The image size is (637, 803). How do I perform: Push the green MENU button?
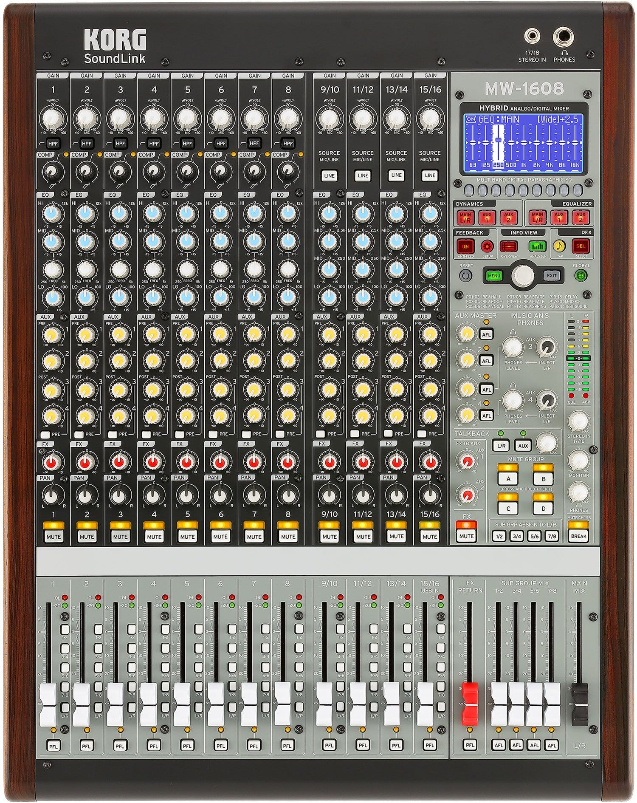[494, 276]
